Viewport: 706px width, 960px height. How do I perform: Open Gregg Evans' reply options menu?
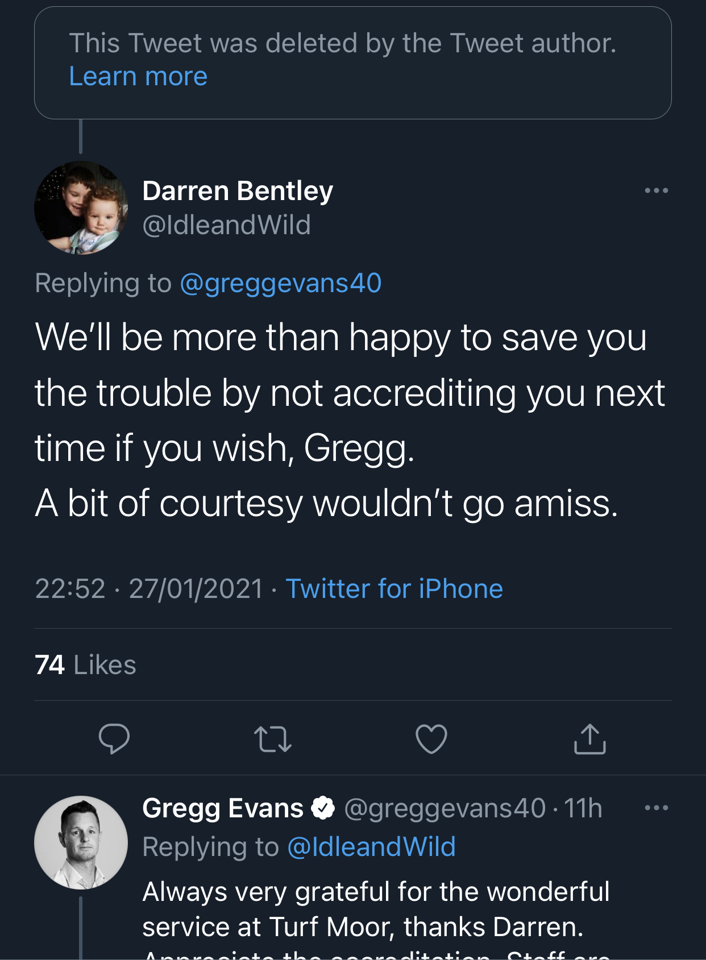[656, 808]
